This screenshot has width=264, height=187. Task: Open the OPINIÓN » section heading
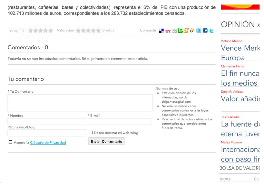tap(240, 24)
